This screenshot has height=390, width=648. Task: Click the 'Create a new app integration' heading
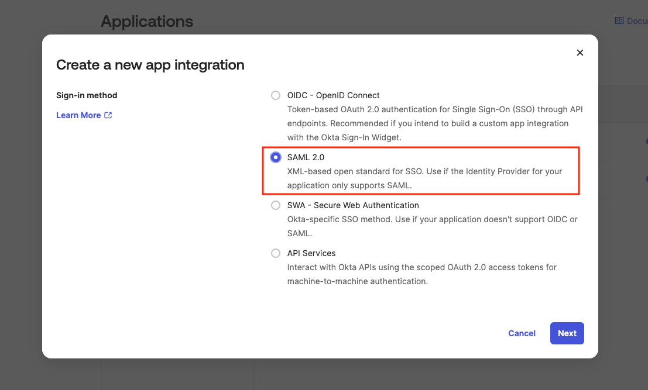(150, 65)
